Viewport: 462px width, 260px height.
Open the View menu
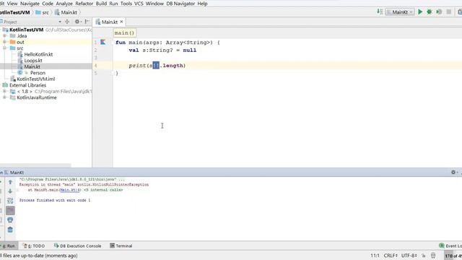click(12, 4)
